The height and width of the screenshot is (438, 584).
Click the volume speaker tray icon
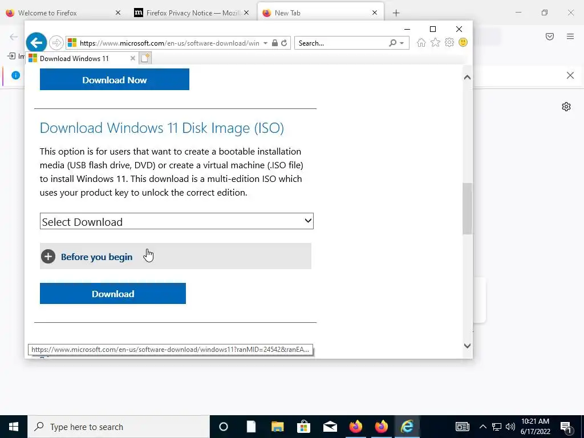pyautogui.click(x=510, y=427)
